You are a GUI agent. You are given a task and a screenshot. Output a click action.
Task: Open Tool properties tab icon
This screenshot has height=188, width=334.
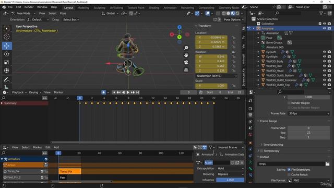point(250,100)
